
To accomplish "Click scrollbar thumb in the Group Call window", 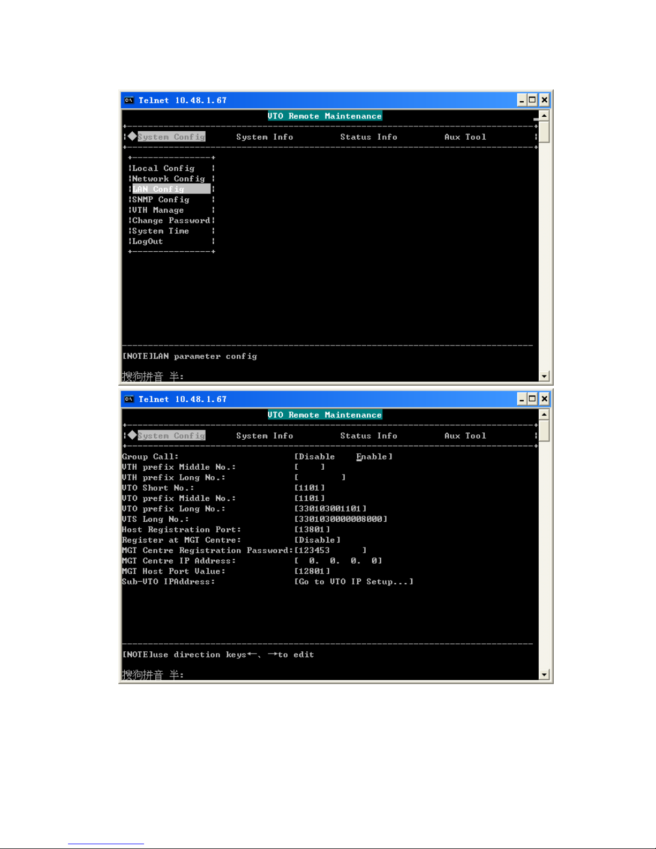I will click(544, 431).
